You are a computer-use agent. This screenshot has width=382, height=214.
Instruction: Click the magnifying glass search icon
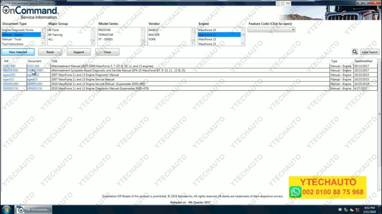coord(355,52)
